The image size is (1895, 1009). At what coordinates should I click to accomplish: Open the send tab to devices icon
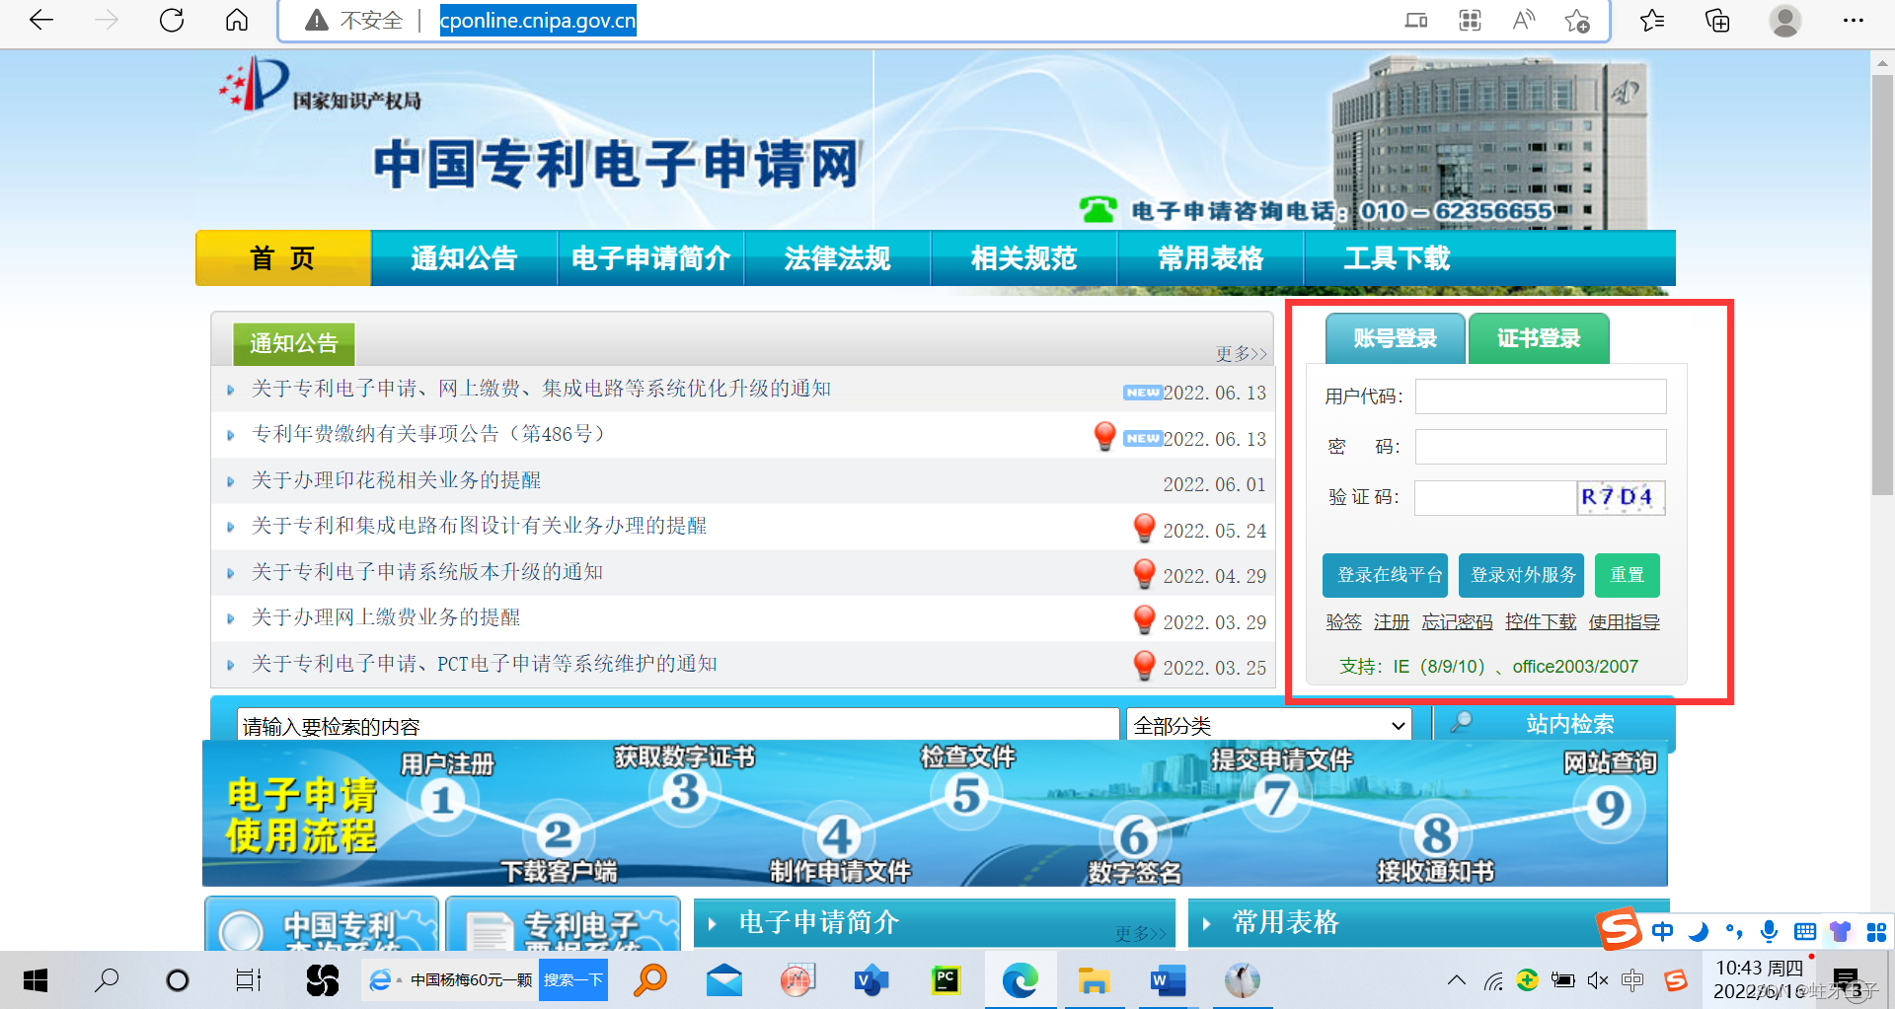1416,20
